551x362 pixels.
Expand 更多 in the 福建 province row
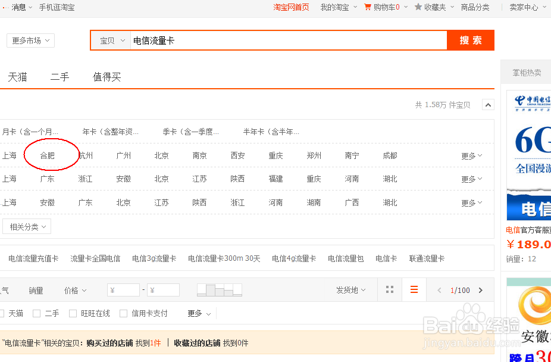point(472,179)
